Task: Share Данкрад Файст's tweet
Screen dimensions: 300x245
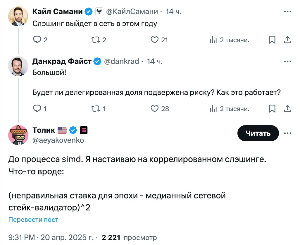Action: pyautogui.click(x=288, y=109)
